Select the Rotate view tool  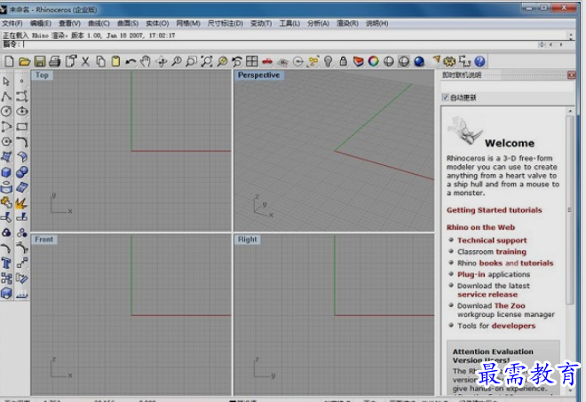(161, 61)
